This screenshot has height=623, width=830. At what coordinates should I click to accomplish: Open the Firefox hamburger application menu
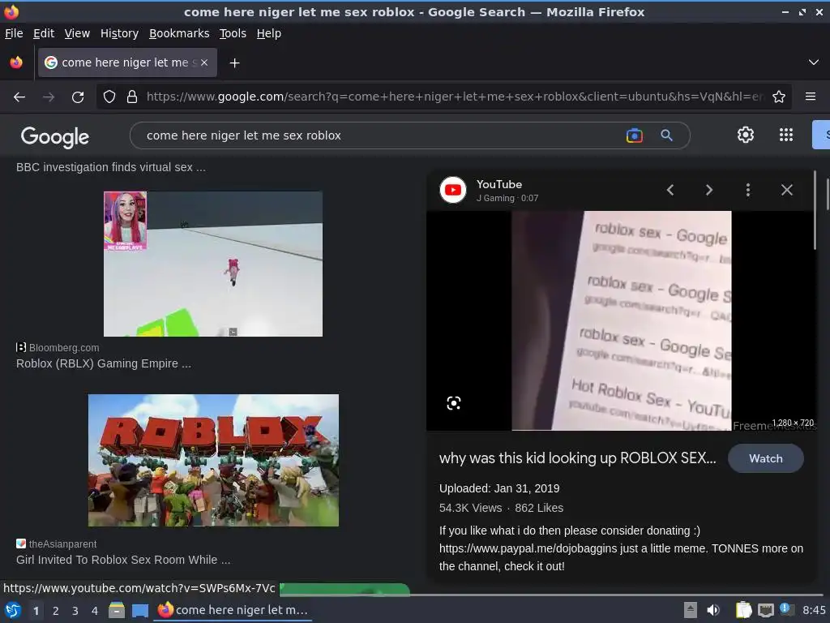(x=811, y=97)
